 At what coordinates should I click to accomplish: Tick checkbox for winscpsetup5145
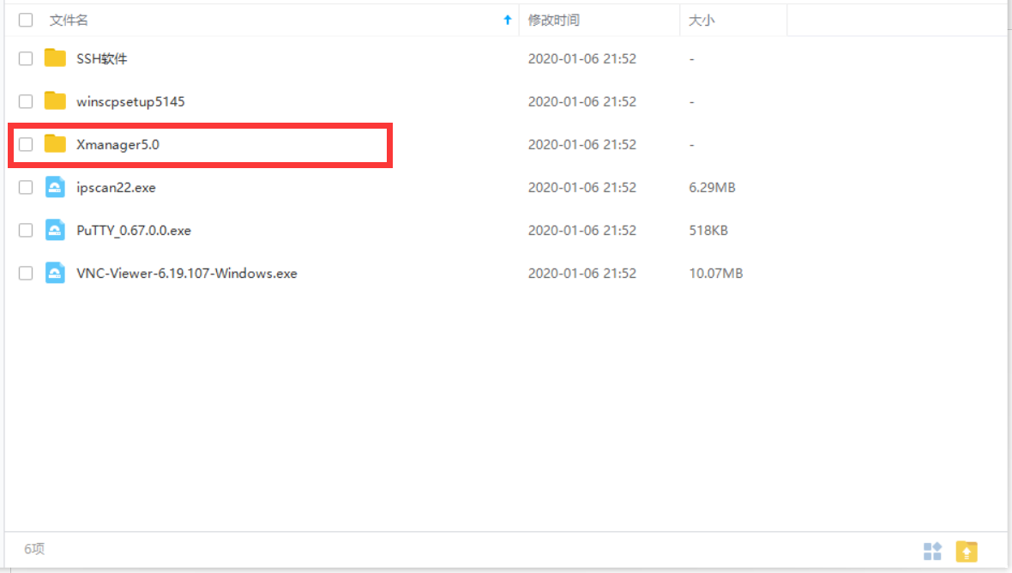coord(26,101)
